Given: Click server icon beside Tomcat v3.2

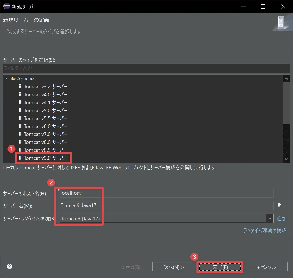Looking at the screenshot, I should pyautogui.click(x=20, y=86).
